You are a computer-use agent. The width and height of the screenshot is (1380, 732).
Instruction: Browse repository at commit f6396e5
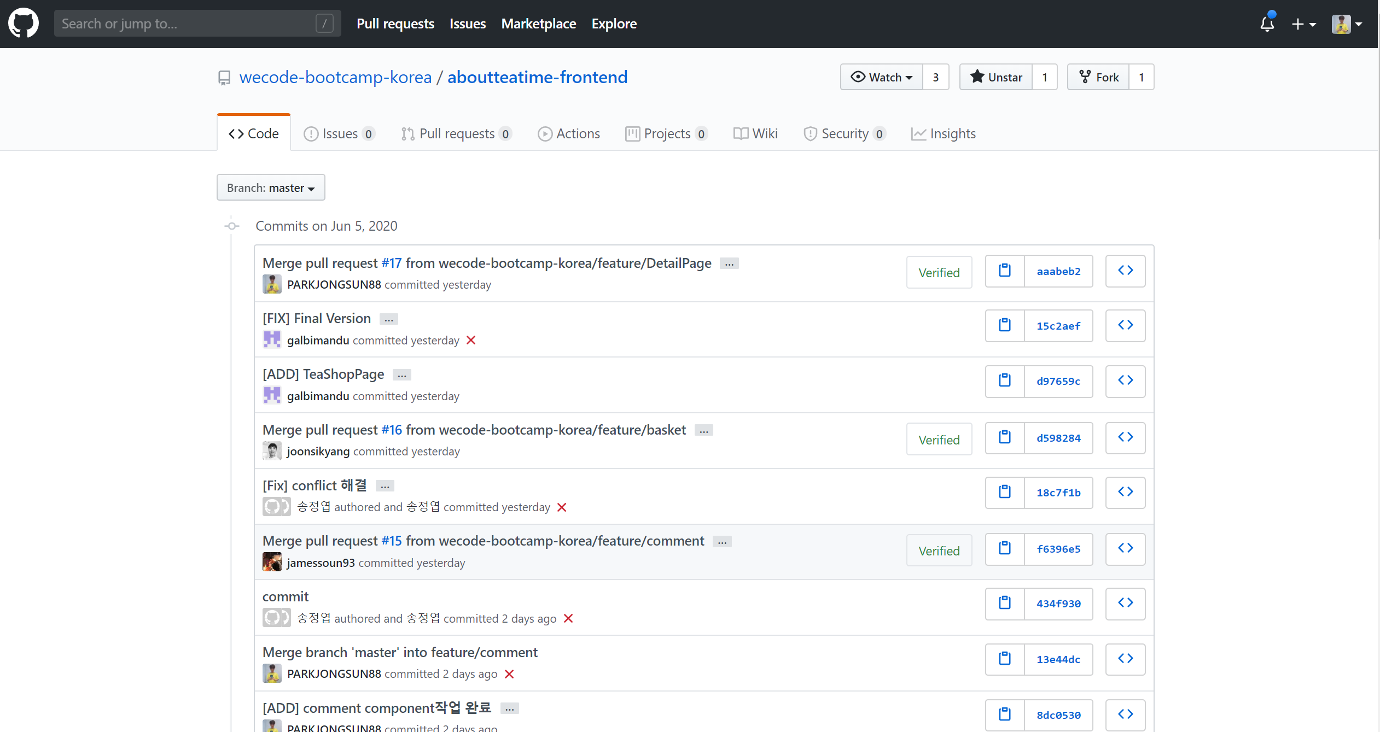pos(1126,549)
